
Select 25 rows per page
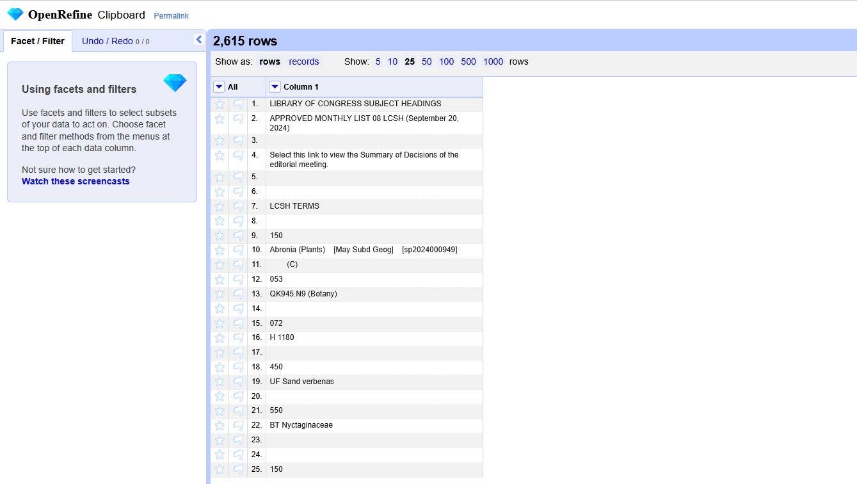click(x=410, y=61)
